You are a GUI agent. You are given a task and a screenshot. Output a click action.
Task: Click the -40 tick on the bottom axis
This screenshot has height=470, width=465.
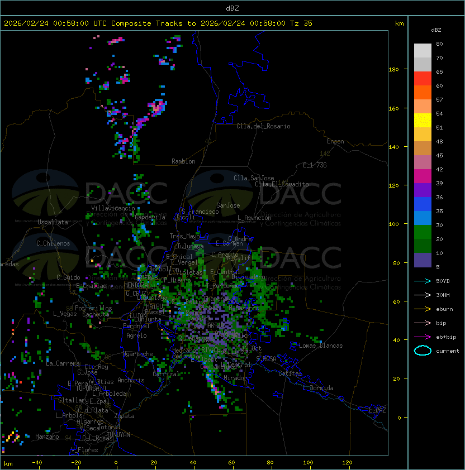(x=37, y=463)
